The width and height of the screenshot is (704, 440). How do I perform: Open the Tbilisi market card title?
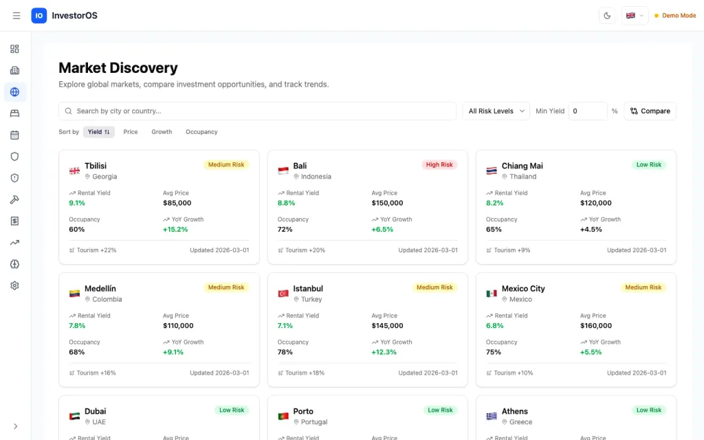point(96,166)
